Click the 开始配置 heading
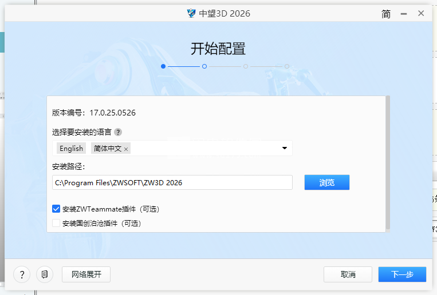The width and height of the screenshot is (437, 295). click(x=218, y=49)
